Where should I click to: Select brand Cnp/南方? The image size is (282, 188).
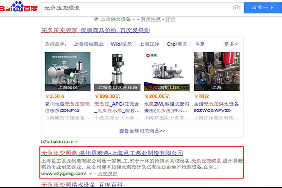tap(177, 44)
